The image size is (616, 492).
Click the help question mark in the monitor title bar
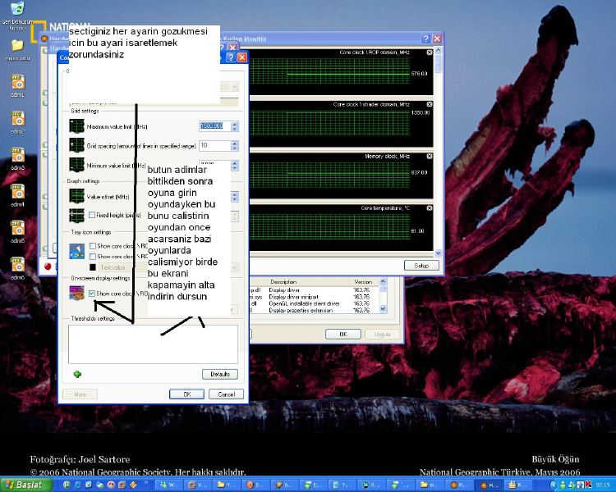[425, 39]
